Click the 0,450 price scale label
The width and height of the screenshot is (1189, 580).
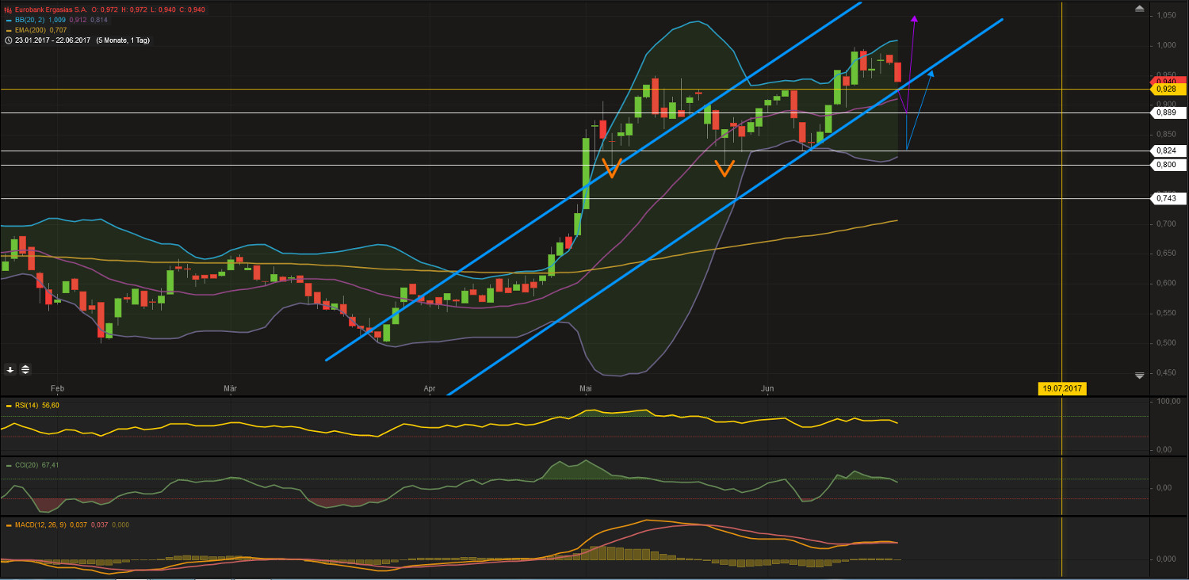coord(1165,372)
